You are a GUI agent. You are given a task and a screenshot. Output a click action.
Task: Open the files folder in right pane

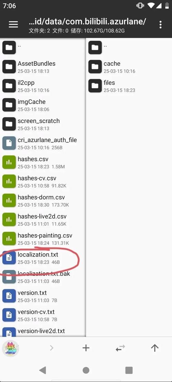(129, 86)
